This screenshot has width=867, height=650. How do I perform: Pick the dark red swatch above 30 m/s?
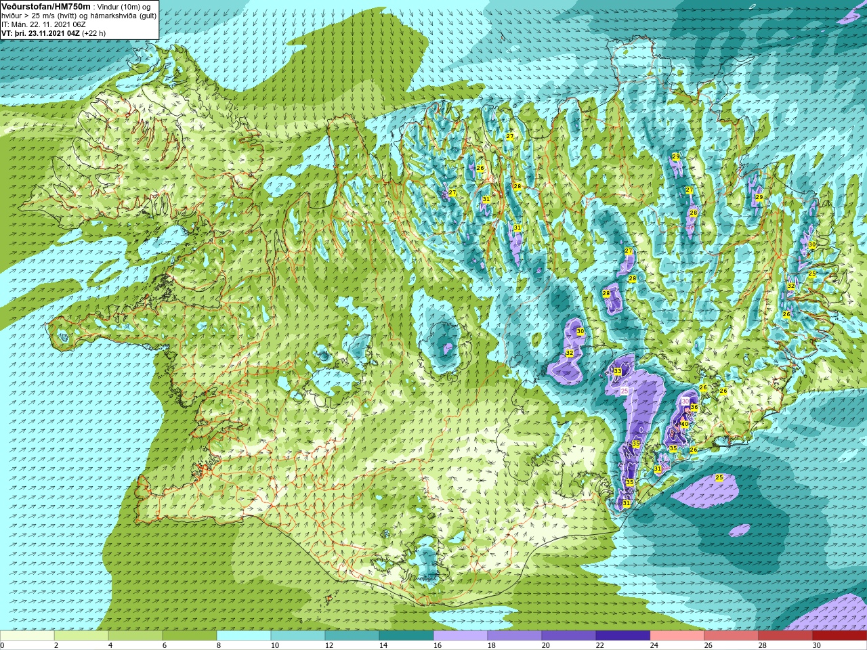click(x=840, y=636)
